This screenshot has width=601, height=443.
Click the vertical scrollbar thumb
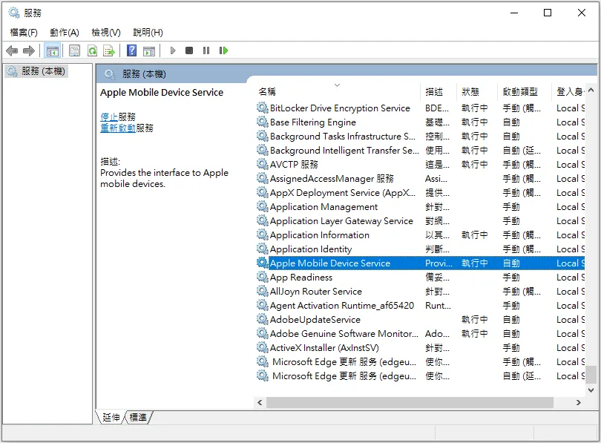click(x=592, y=375)
